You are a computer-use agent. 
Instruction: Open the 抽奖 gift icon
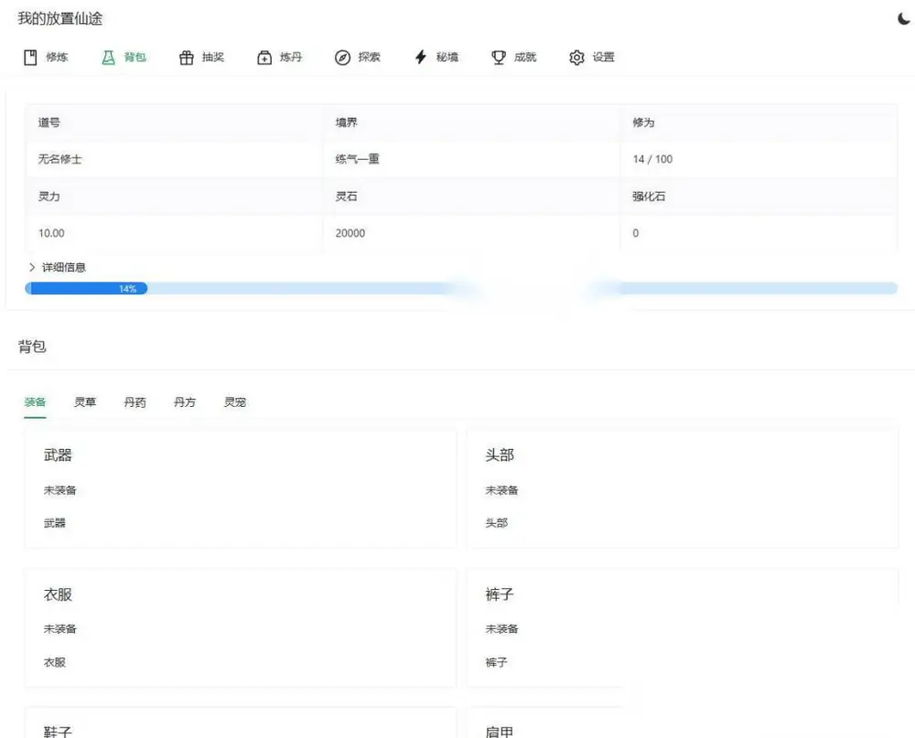tap(187, 58)
